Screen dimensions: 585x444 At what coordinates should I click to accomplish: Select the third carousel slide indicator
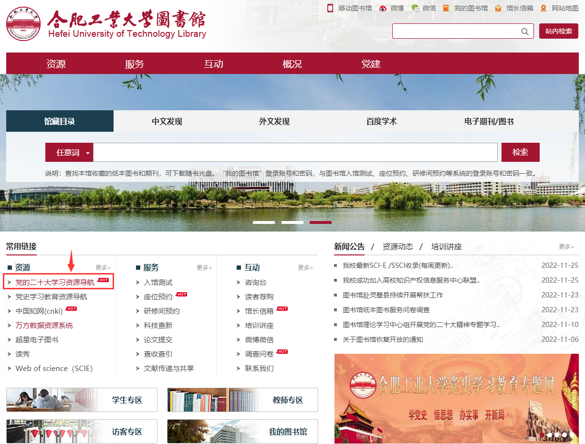point(320,222)
